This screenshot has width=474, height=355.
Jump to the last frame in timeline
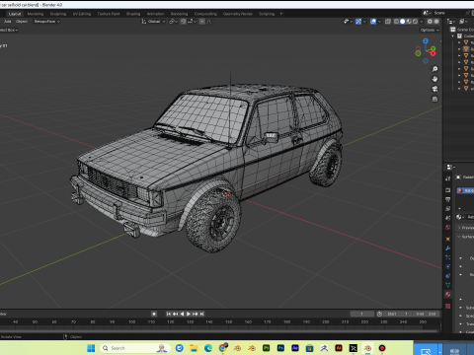click(201, 314)
